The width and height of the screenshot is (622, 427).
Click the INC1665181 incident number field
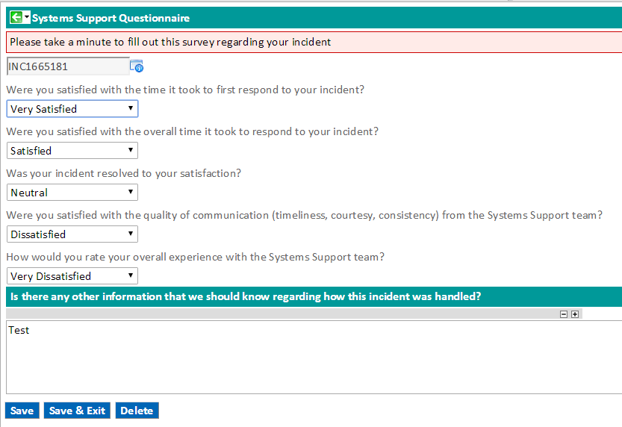tap(68, 66)
